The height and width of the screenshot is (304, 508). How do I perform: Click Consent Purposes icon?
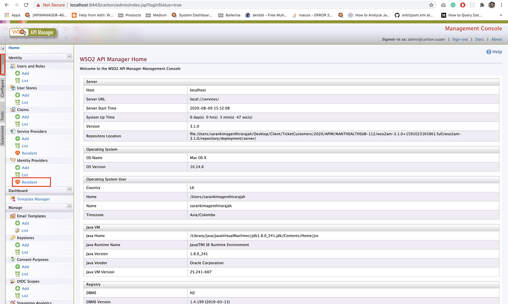[x=12, y=259]
